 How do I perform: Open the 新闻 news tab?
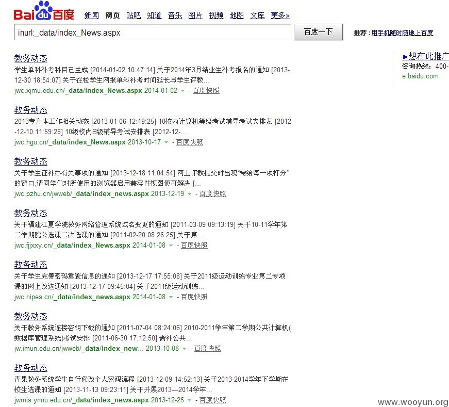click(x=92, y=15)
